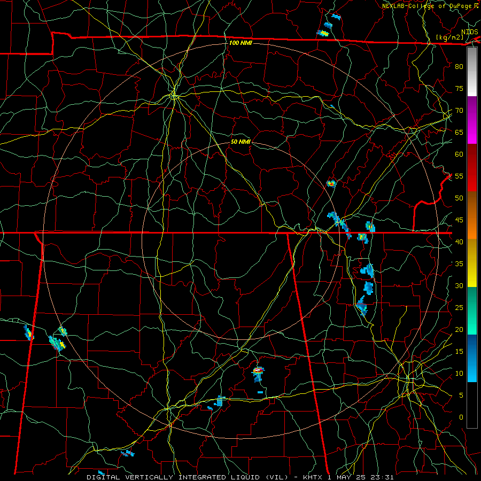Click the 65 value on the scale
Viewport: 481px width, 481px height.
pos(459,132)
